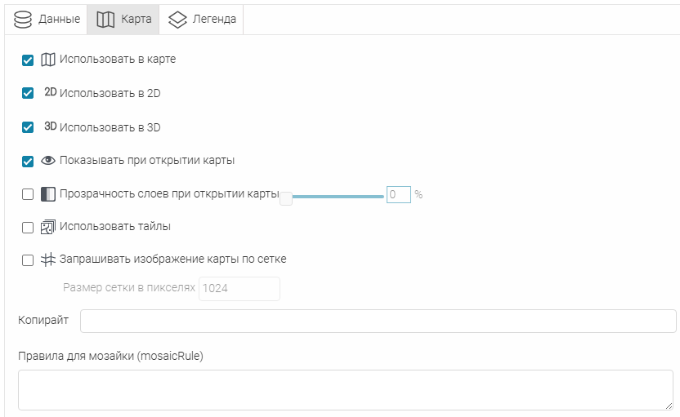Enable the Использовать тайлы checkbox
The width and height of the screenshot is (680, 417).
point(28,228)
